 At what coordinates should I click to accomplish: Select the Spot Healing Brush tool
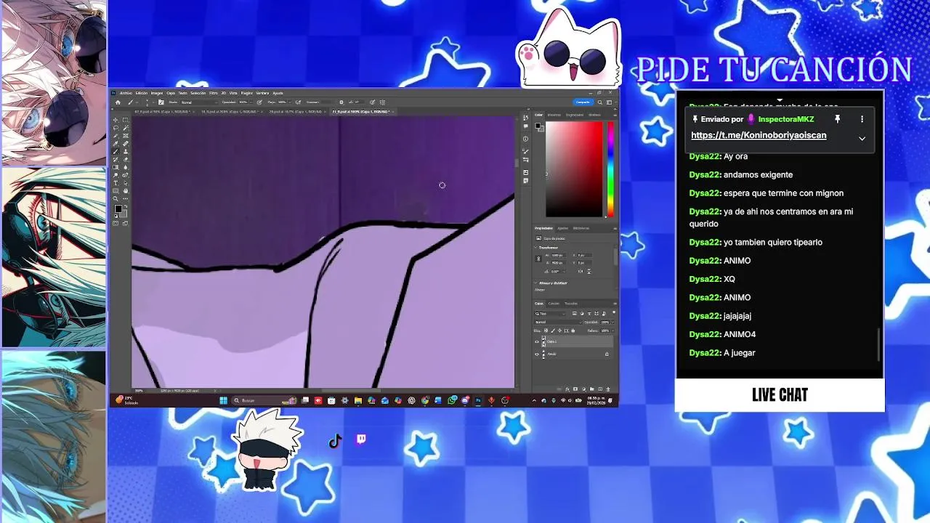(126, 143)
